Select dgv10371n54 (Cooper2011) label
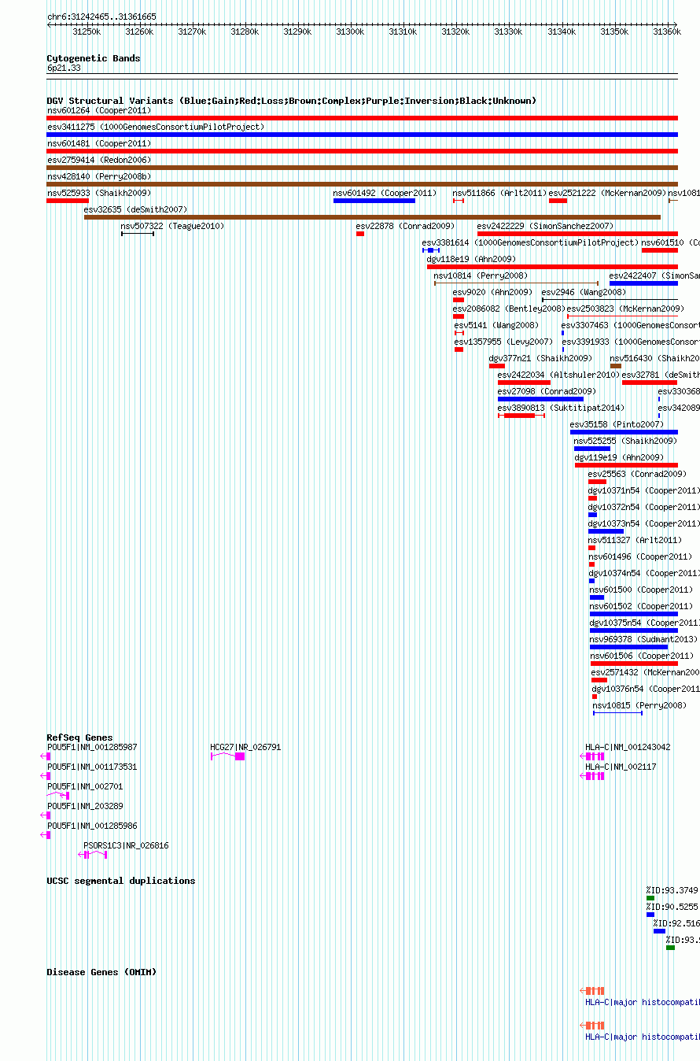 643,490
